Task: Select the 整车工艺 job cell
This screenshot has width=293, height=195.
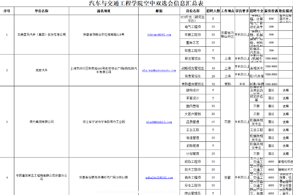Action: 193,43
